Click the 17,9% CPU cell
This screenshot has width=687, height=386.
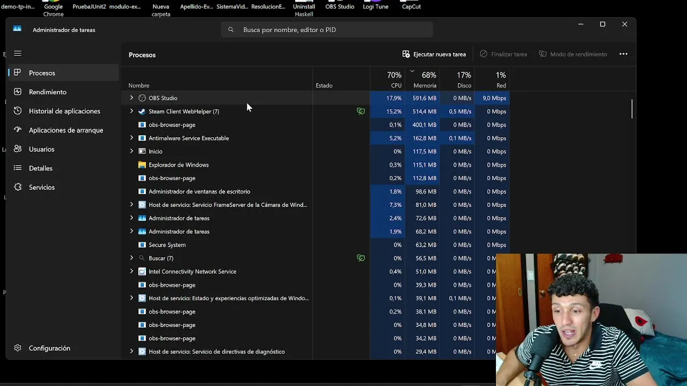(388, 98)
